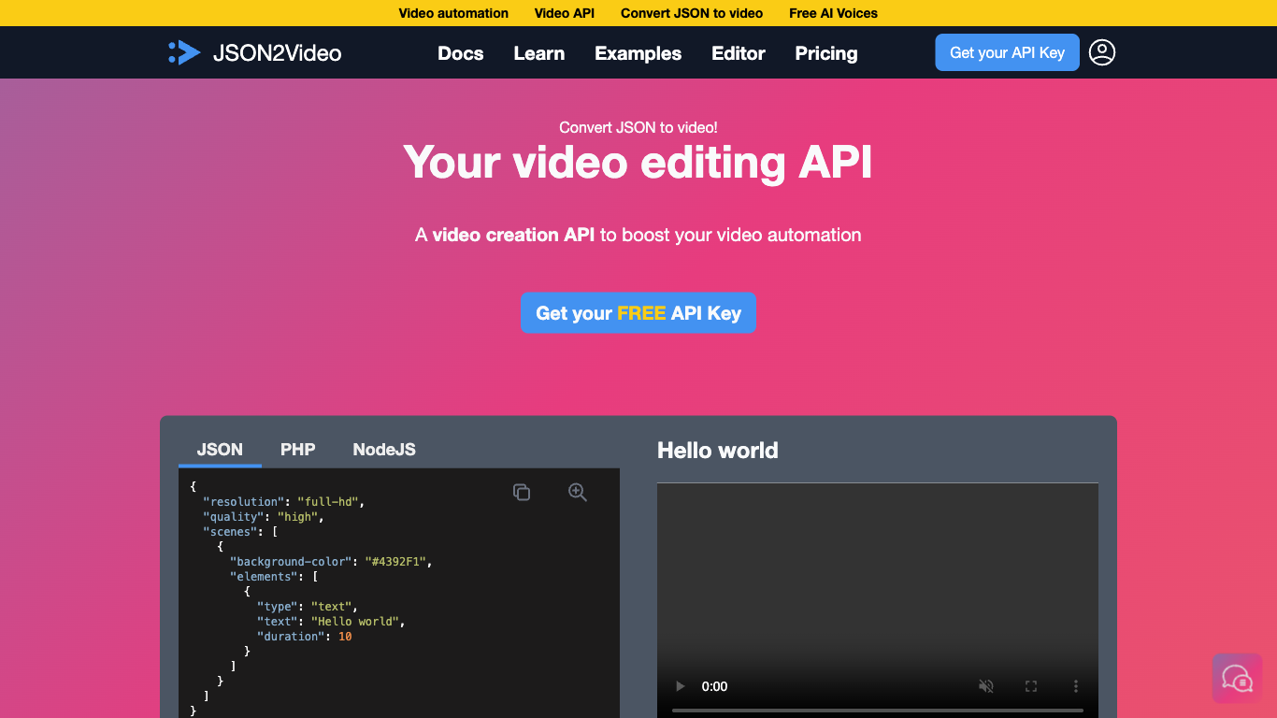This screenshot has height=718, width=1277.
Task: Open the Video API top link
Action: (x=565, y=13)
